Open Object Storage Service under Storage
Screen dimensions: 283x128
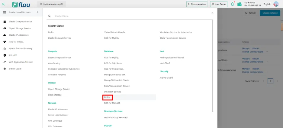59,89
